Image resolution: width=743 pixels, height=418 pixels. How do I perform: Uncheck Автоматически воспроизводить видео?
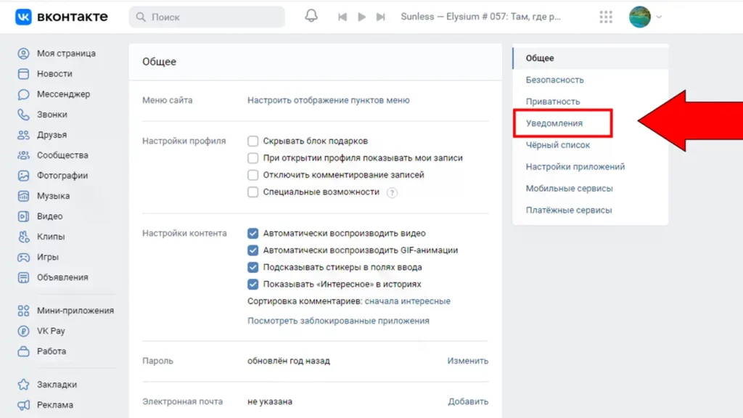click(x=253, y=234)
